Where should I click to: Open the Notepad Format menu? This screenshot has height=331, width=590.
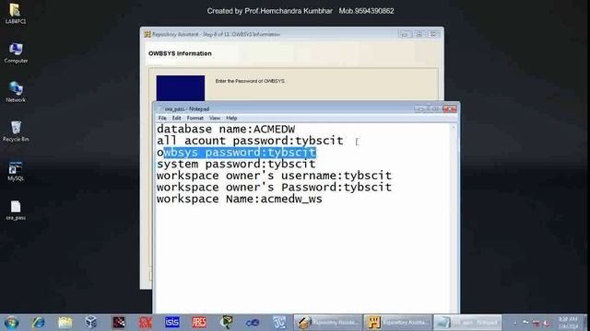pyautogui.click(x=195, y=118)
